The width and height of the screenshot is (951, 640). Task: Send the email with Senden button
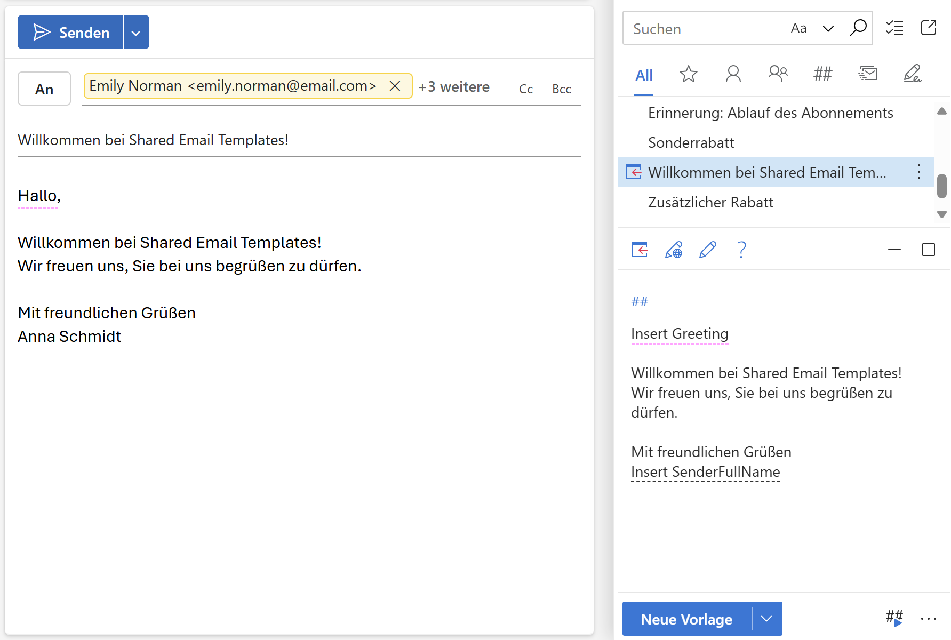tap(70, 33)
